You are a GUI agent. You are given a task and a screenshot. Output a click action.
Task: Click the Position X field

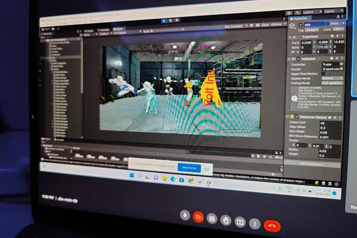click(306, 42)
